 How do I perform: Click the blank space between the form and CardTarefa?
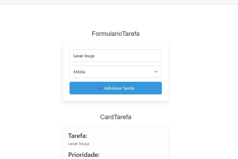click(116, 107)
